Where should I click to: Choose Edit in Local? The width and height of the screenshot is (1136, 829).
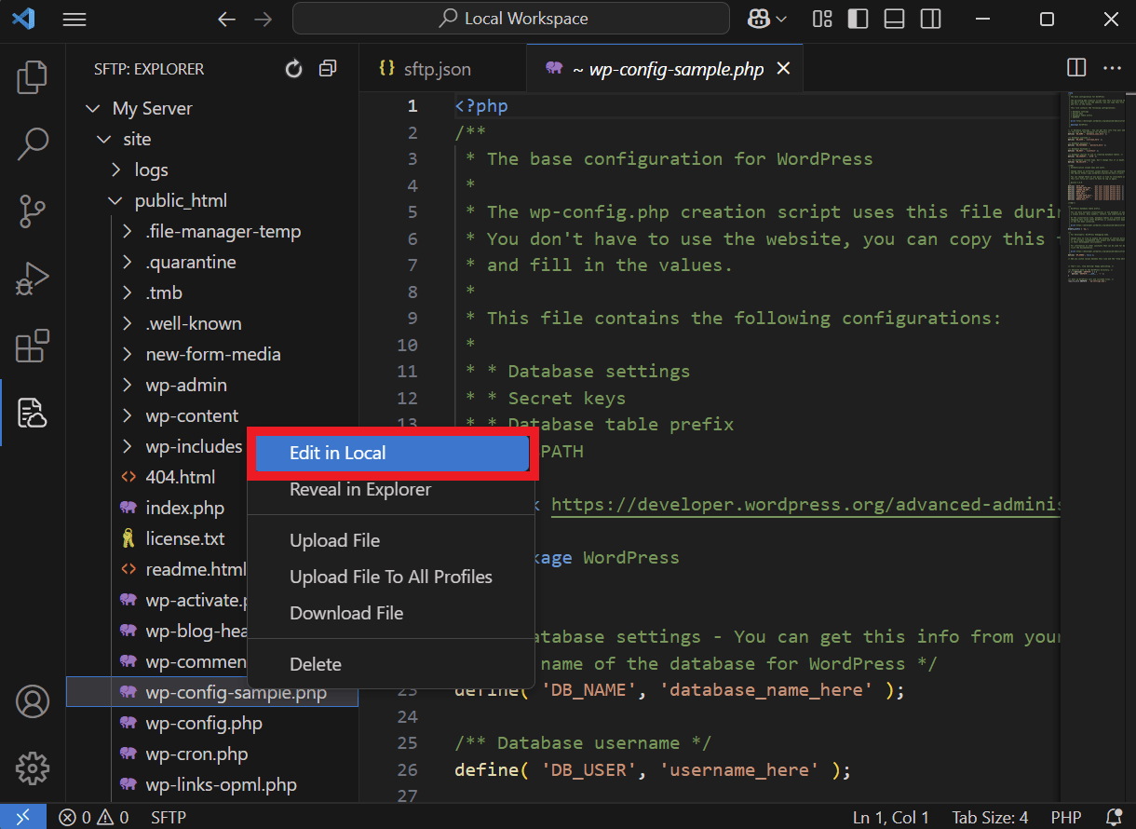click(393, 453)
